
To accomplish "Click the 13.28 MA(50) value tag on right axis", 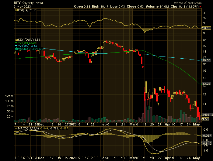I will pyautogui.click(x=206, y=84).
